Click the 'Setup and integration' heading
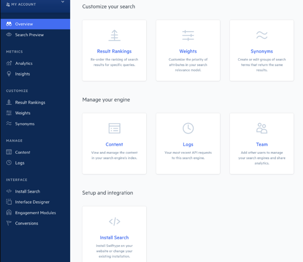 pyautogui.click(x=107, y=193)
